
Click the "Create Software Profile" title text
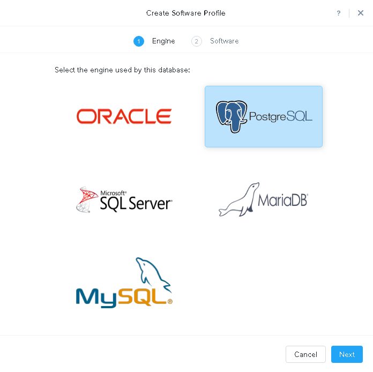[x=186, y=13]
